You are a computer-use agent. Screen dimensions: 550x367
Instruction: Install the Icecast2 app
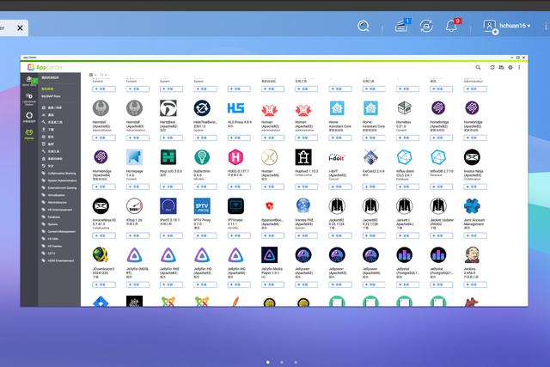coord(374,187)
